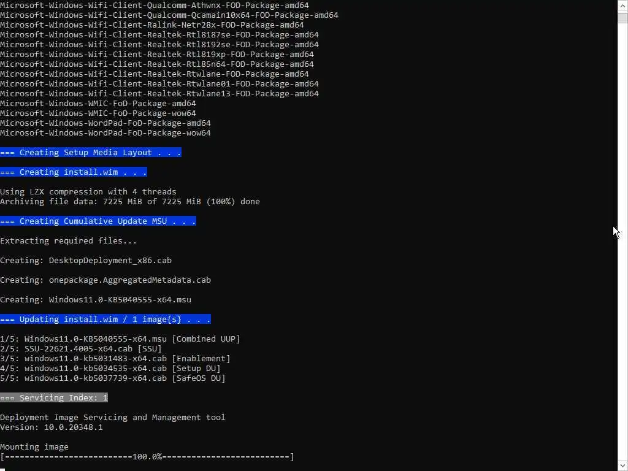Viewport: 628px width, 471px height.
Task: Click the '1/5: Windows11.0-KB5040555-x64.msu [Combined UUP]' line
Action: 120,339
